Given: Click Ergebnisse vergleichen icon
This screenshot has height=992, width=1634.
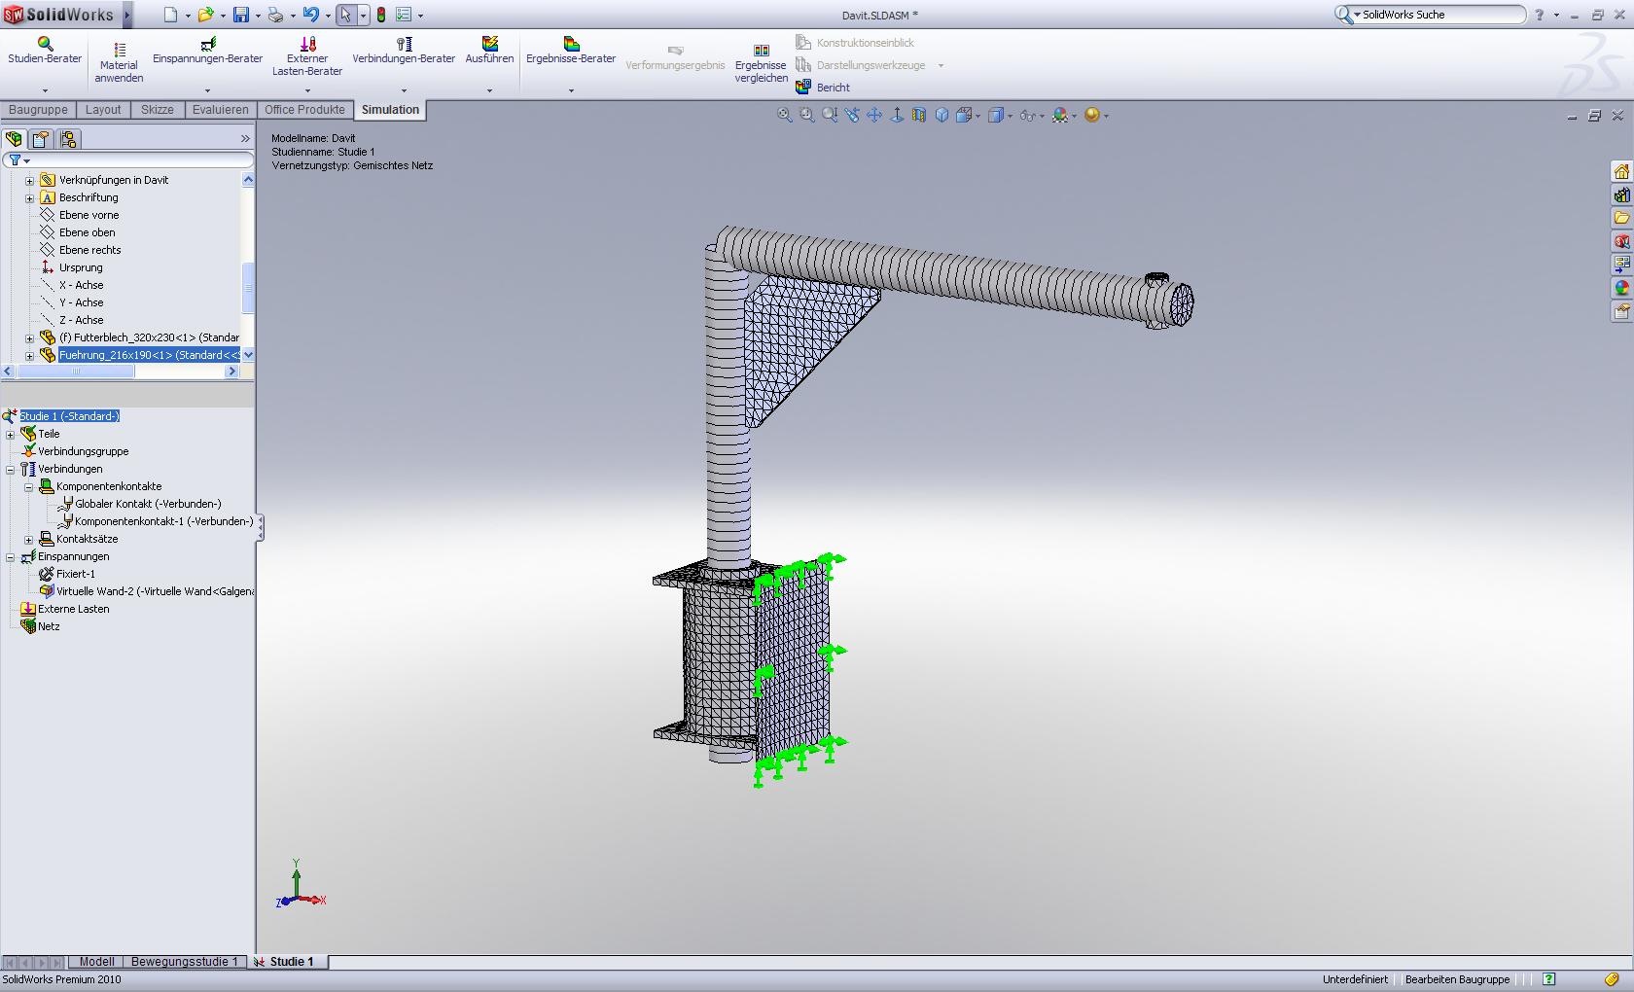Looking at the screenshot, I should click(x=762, y=51).
